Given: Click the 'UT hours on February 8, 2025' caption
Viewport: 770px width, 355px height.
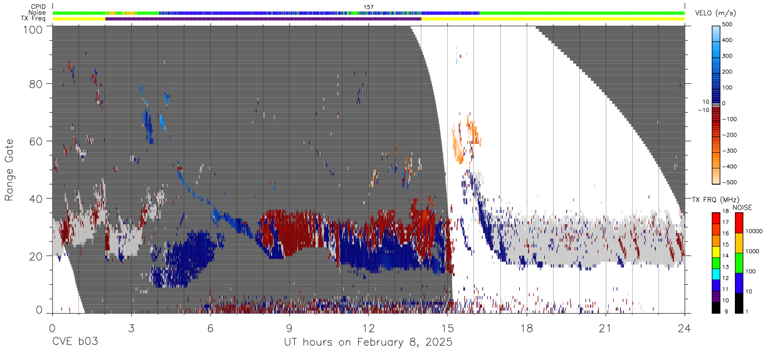Looking at the screenshot, I should (368, 342).
